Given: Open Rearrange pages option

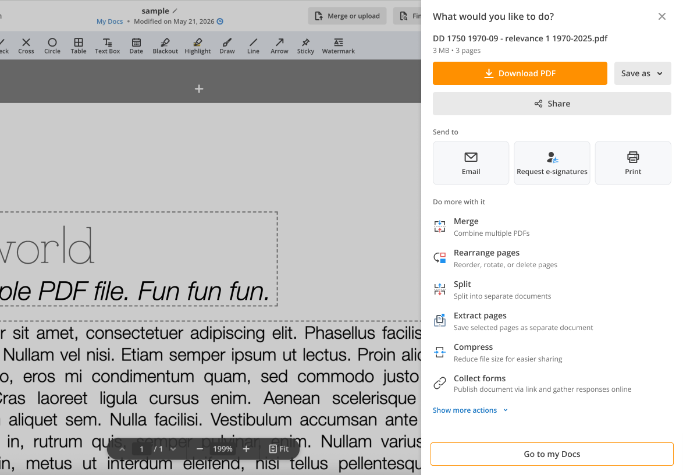Looking at the screenshot, I should (x=552, y=258).
